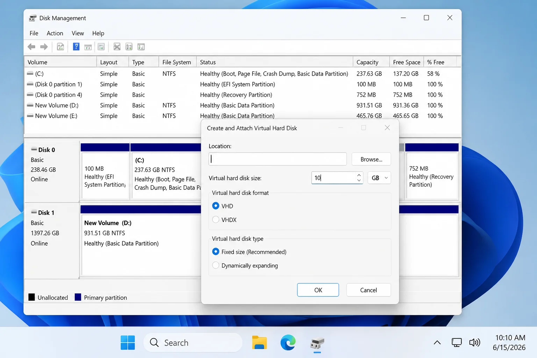Click the Disk Management title bar app icon

[33, 18]
